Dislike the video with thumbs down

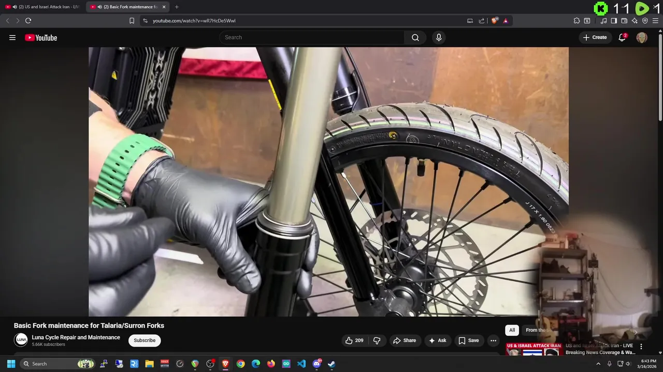[x=377, y=340]
